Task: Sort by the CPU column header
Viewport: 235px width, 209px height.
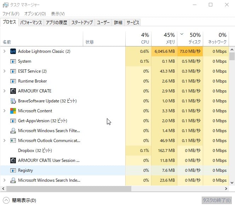Action: point(138,39)
